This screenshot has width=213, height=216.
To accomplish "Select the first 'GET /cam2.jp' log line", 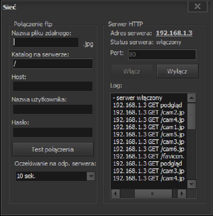I will [149, 113].
